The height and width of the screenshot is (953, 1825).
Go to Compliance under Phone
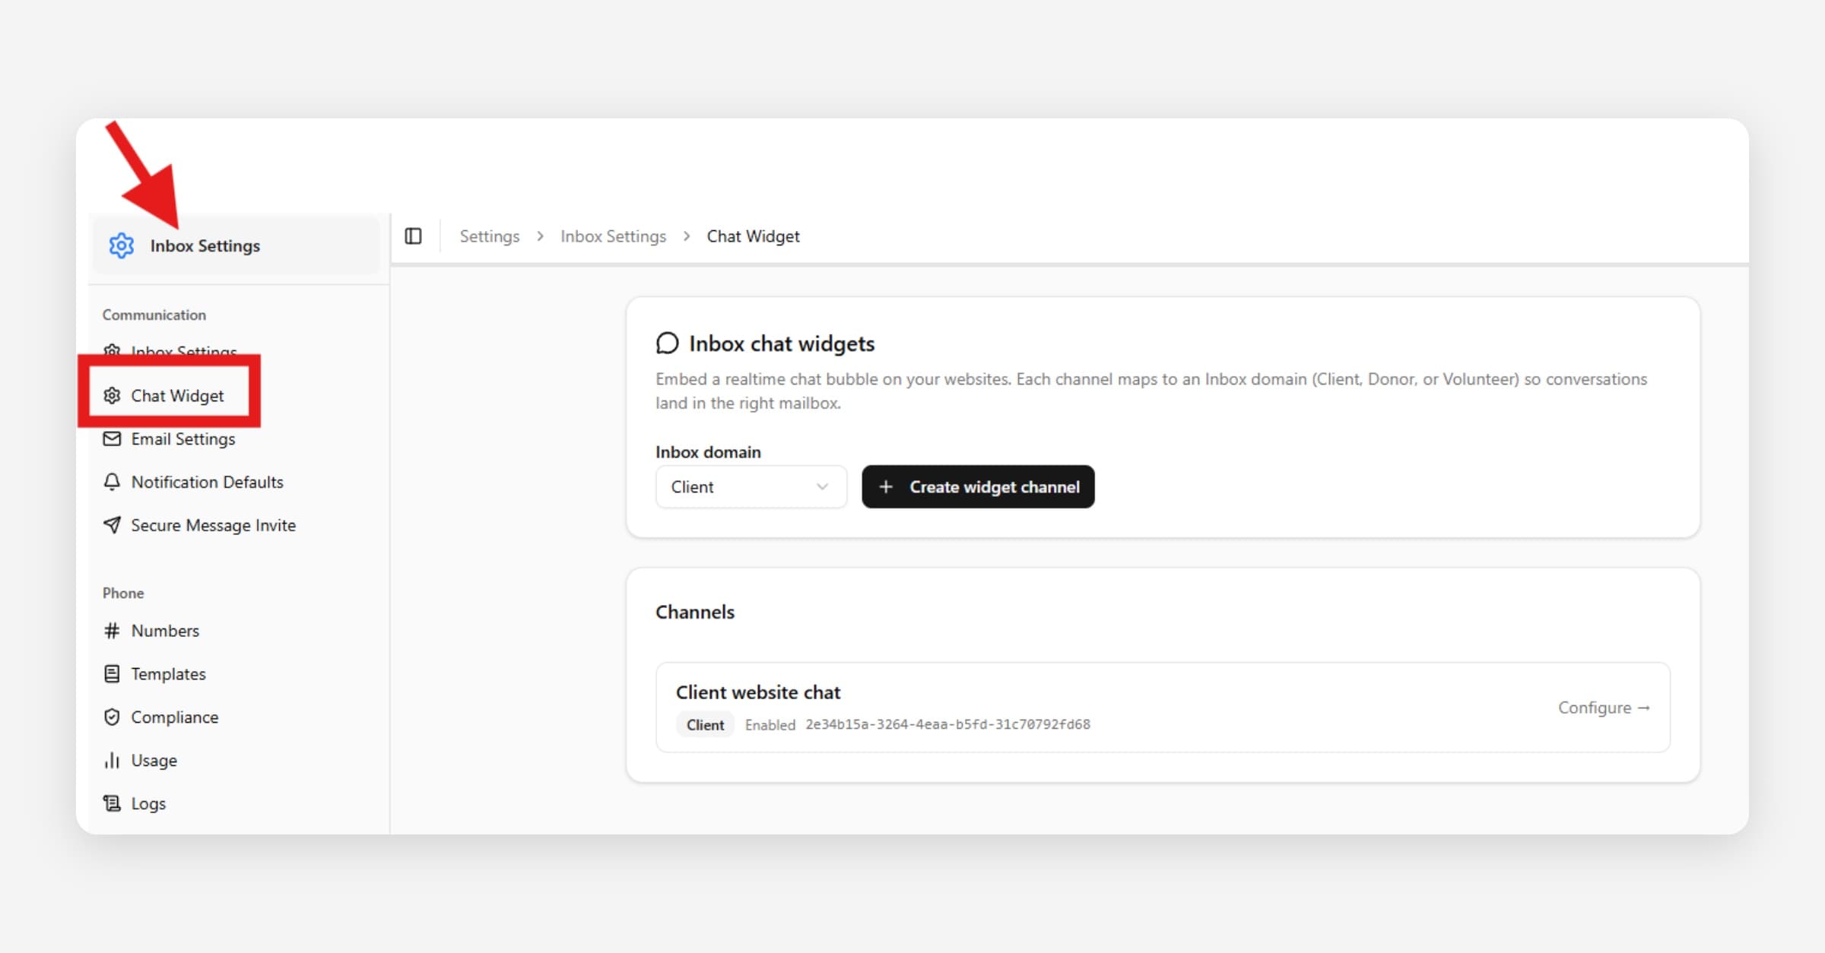point(174,717)
